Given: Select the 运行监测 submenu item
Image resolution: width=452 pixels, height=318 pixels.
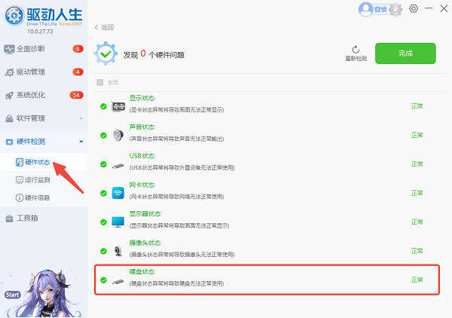Looking at the screenshot, I should (x=44, y=180).
